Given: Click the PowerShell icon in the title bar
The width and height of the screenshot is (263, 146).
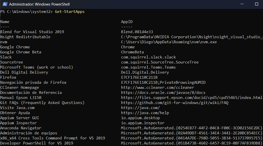Looking at the screenshot, I should [x=5, y=4].
